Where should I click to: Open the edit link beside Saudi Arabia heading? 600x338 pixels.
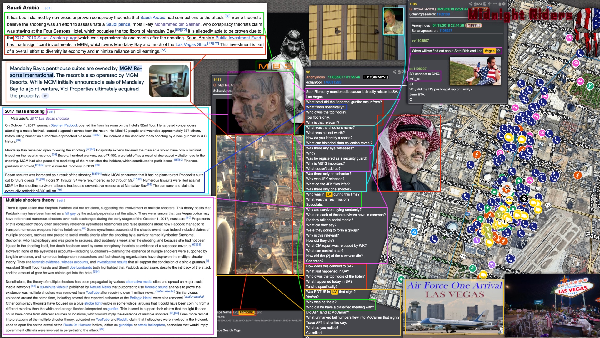coord(47,8)
